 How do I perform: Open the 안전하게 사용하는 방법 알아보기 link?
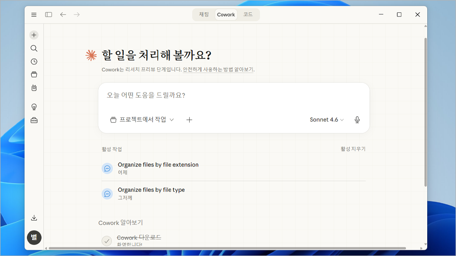218,69
